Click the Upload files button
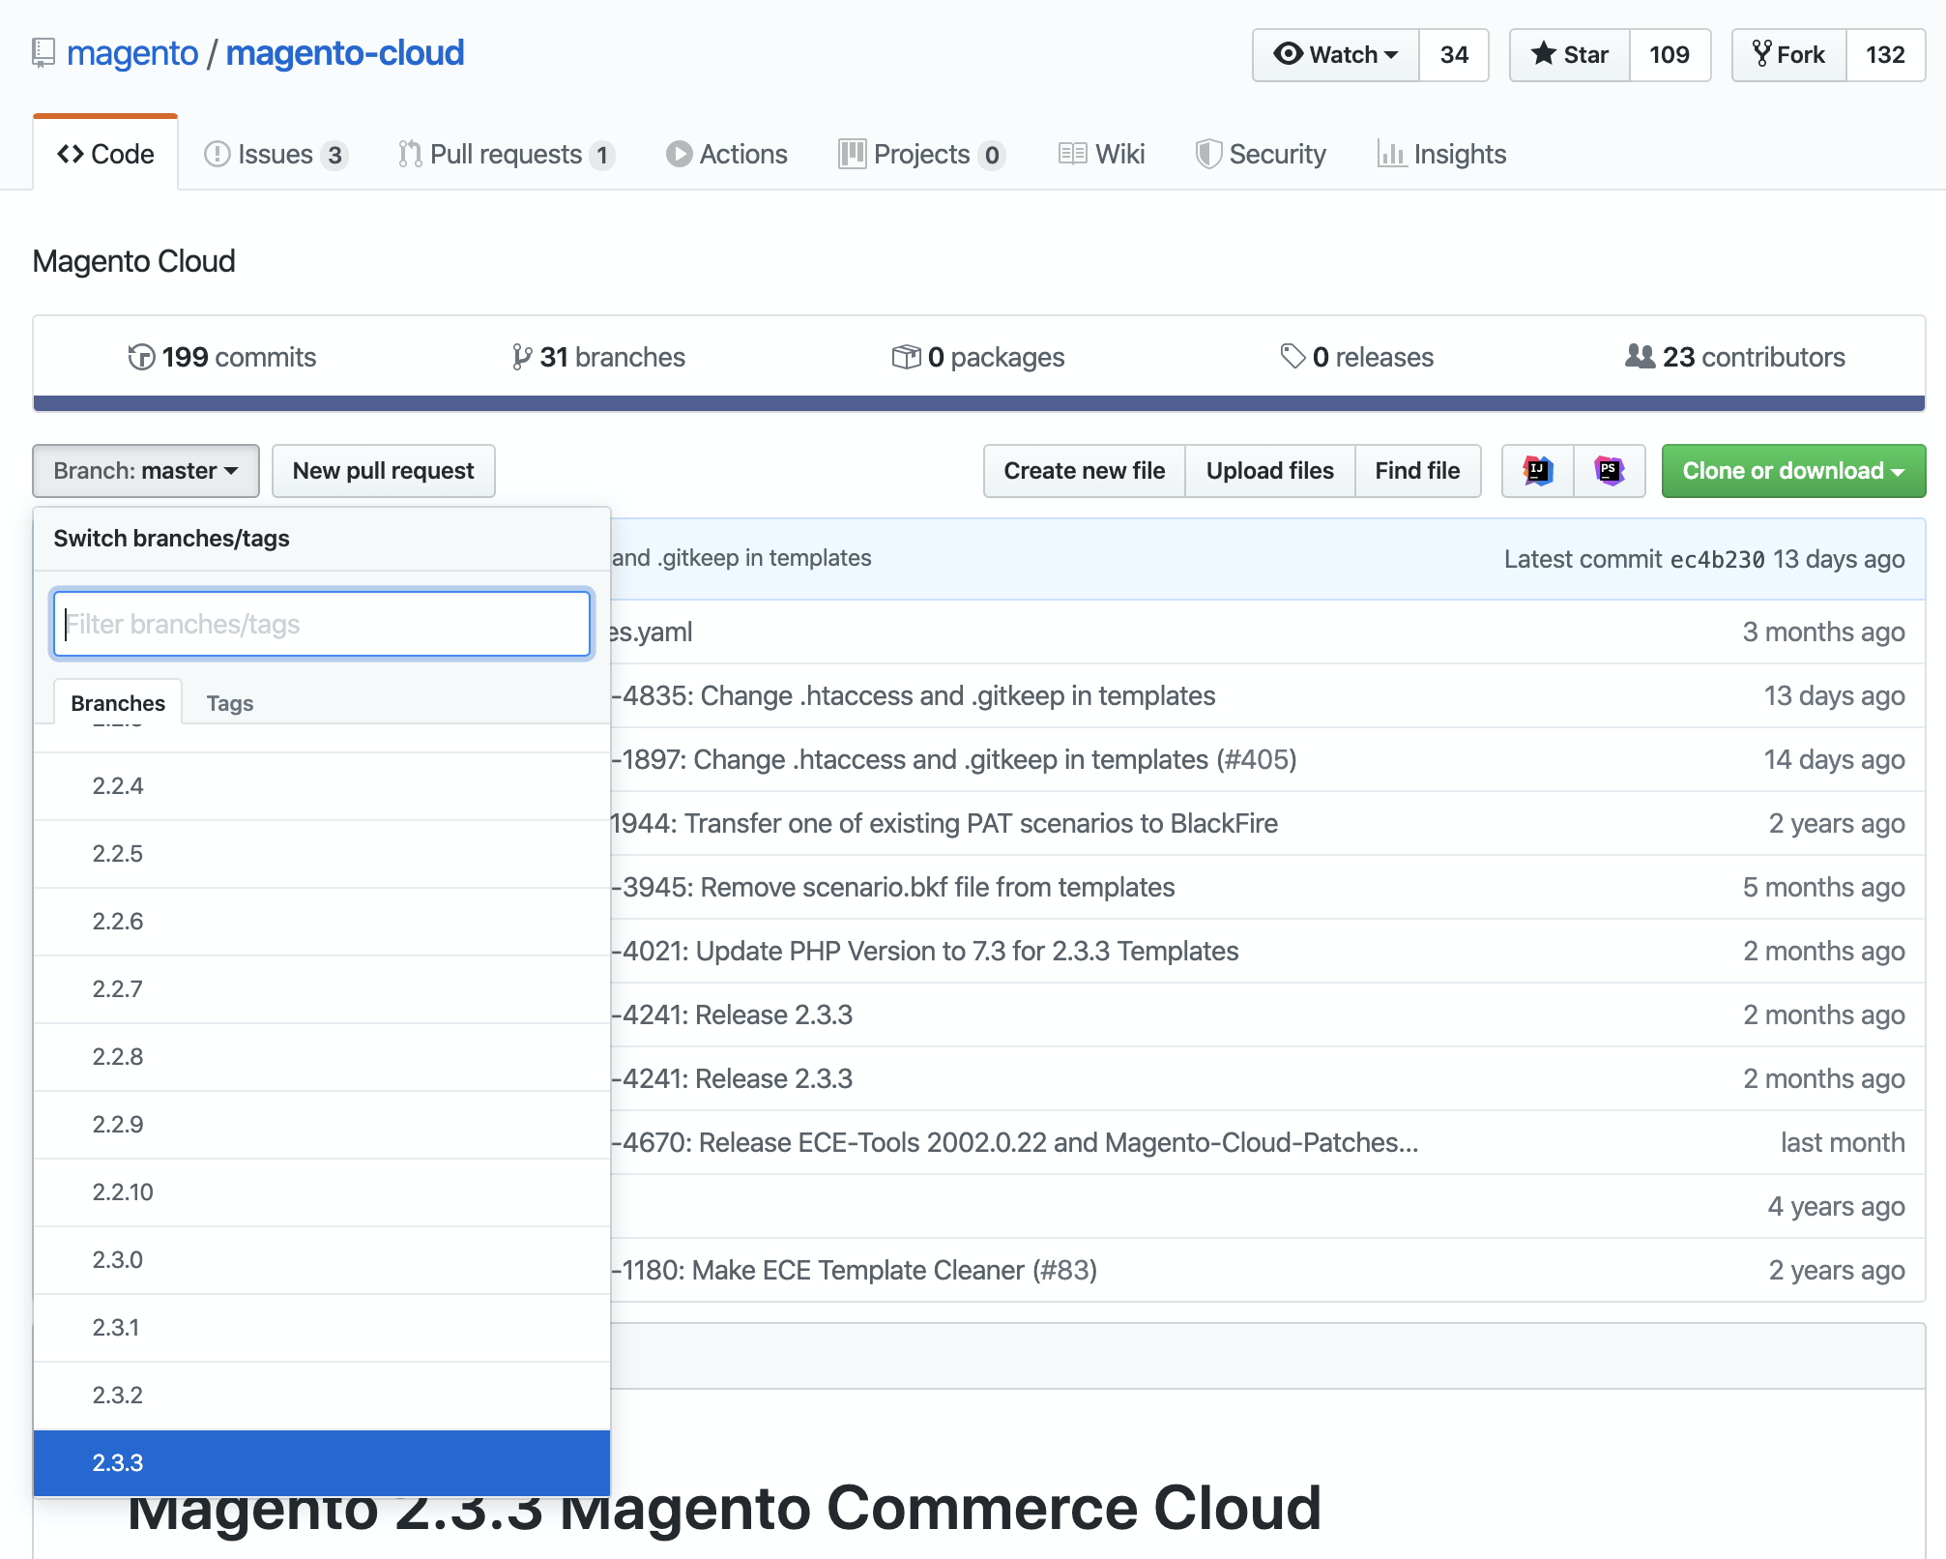The width and height of the screenshot is (1946, 1559). 1268,471
